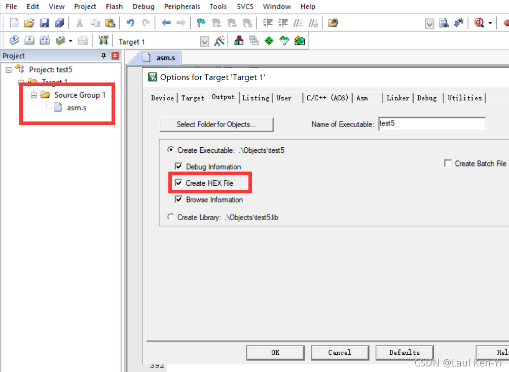The width and height of the screenshot is (509, 372).
Task: Click the Toggle Bookmark flag icon
Action: point(201,23)
